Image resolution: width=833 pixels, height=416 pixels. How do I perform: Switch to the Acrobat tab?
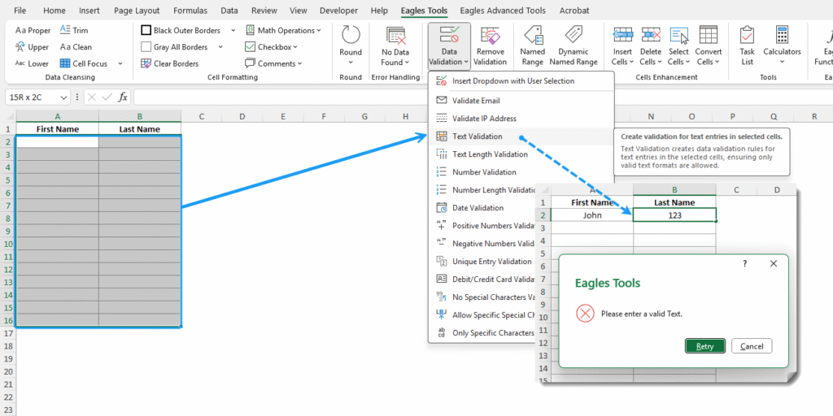[x=574, y=10]
